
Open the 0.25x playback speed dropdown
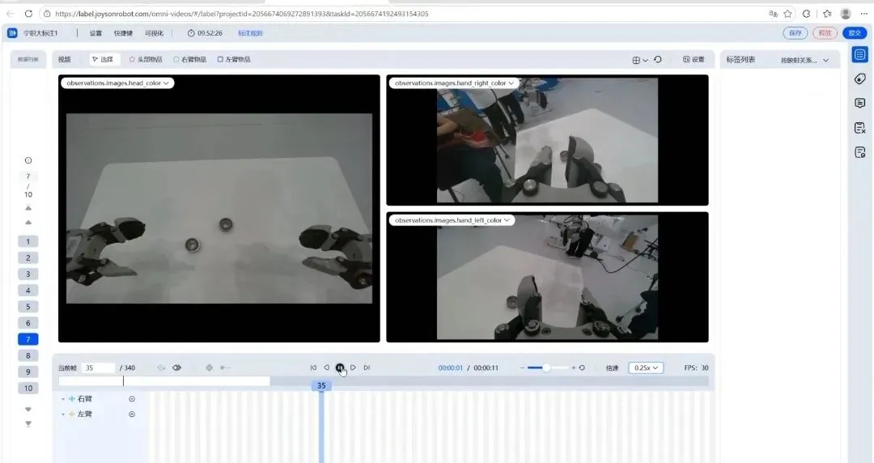(646, 367)
